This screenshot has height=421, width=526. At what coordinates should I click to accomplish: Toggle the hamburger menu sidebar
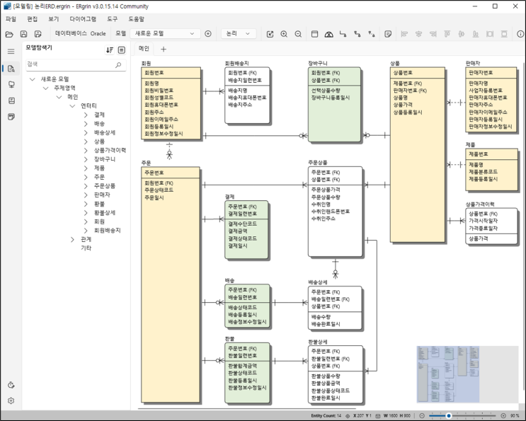click(x=11, y=51)
